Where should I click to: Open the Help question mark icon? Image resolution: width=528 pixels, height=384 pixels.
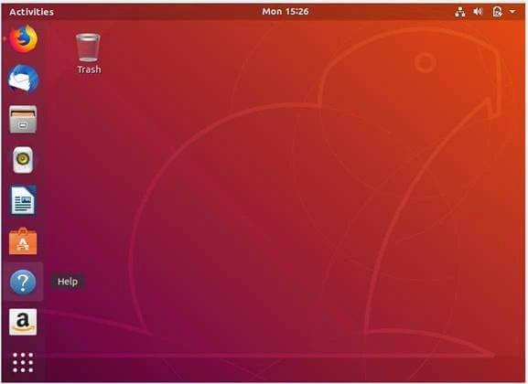23,282
